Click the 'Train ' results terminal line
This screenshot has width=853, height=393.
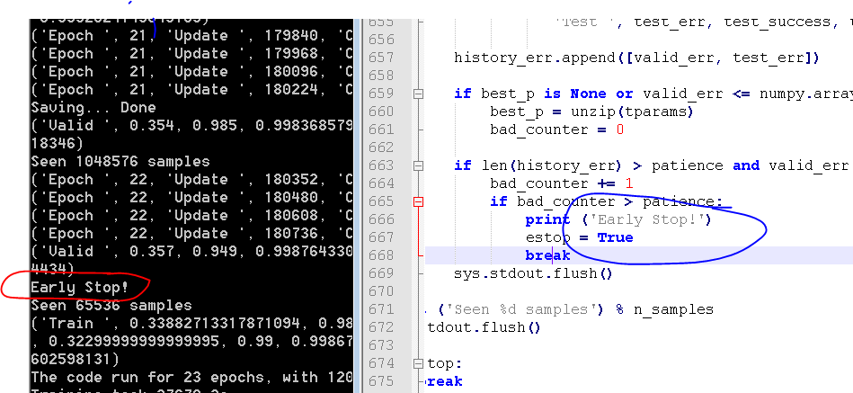point(191,323)
